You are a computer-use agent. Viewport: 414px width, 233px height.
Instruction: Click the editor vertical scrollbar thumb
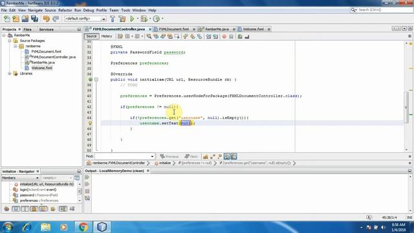(x=406, y=107)
